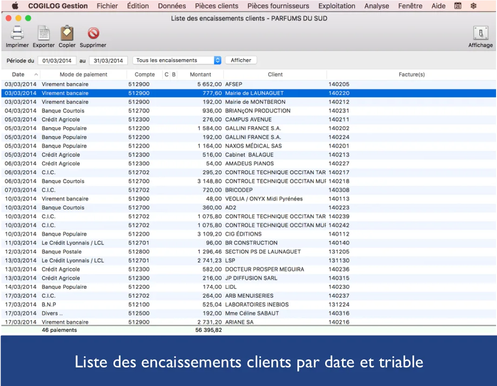Open the Fichier menu
497x386 pixels.
coord(107,6)
